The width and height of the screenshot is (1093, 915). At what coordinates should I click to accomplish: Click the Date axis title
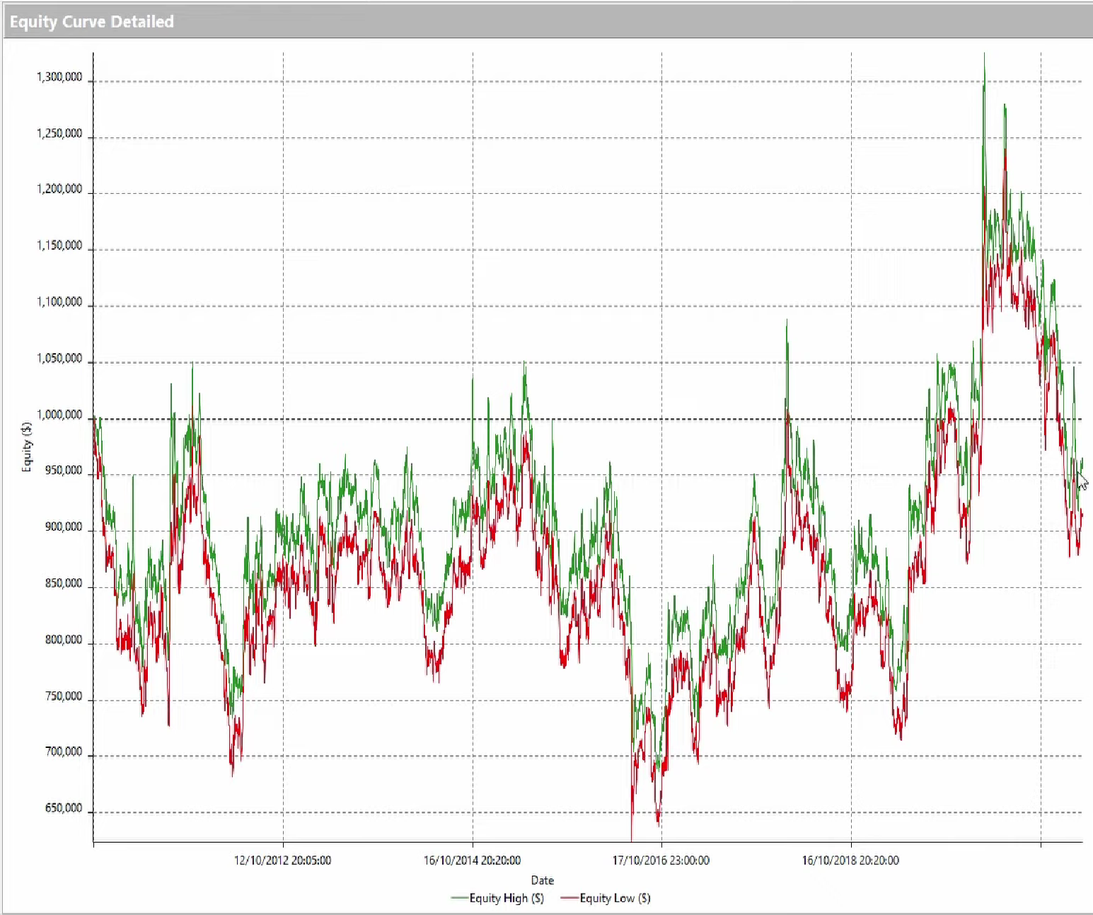click(x=542, y=880)
